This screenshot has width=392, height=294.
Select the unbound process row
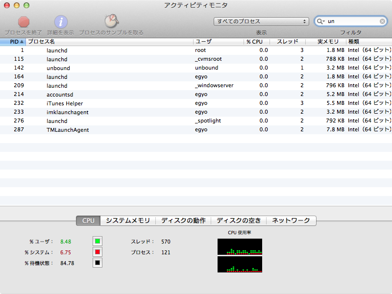(x=196, y=68)
